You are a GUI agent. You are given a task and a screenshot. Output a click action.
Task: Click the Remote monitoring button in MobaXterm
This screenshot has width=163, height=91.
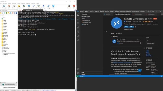point(9,85)
